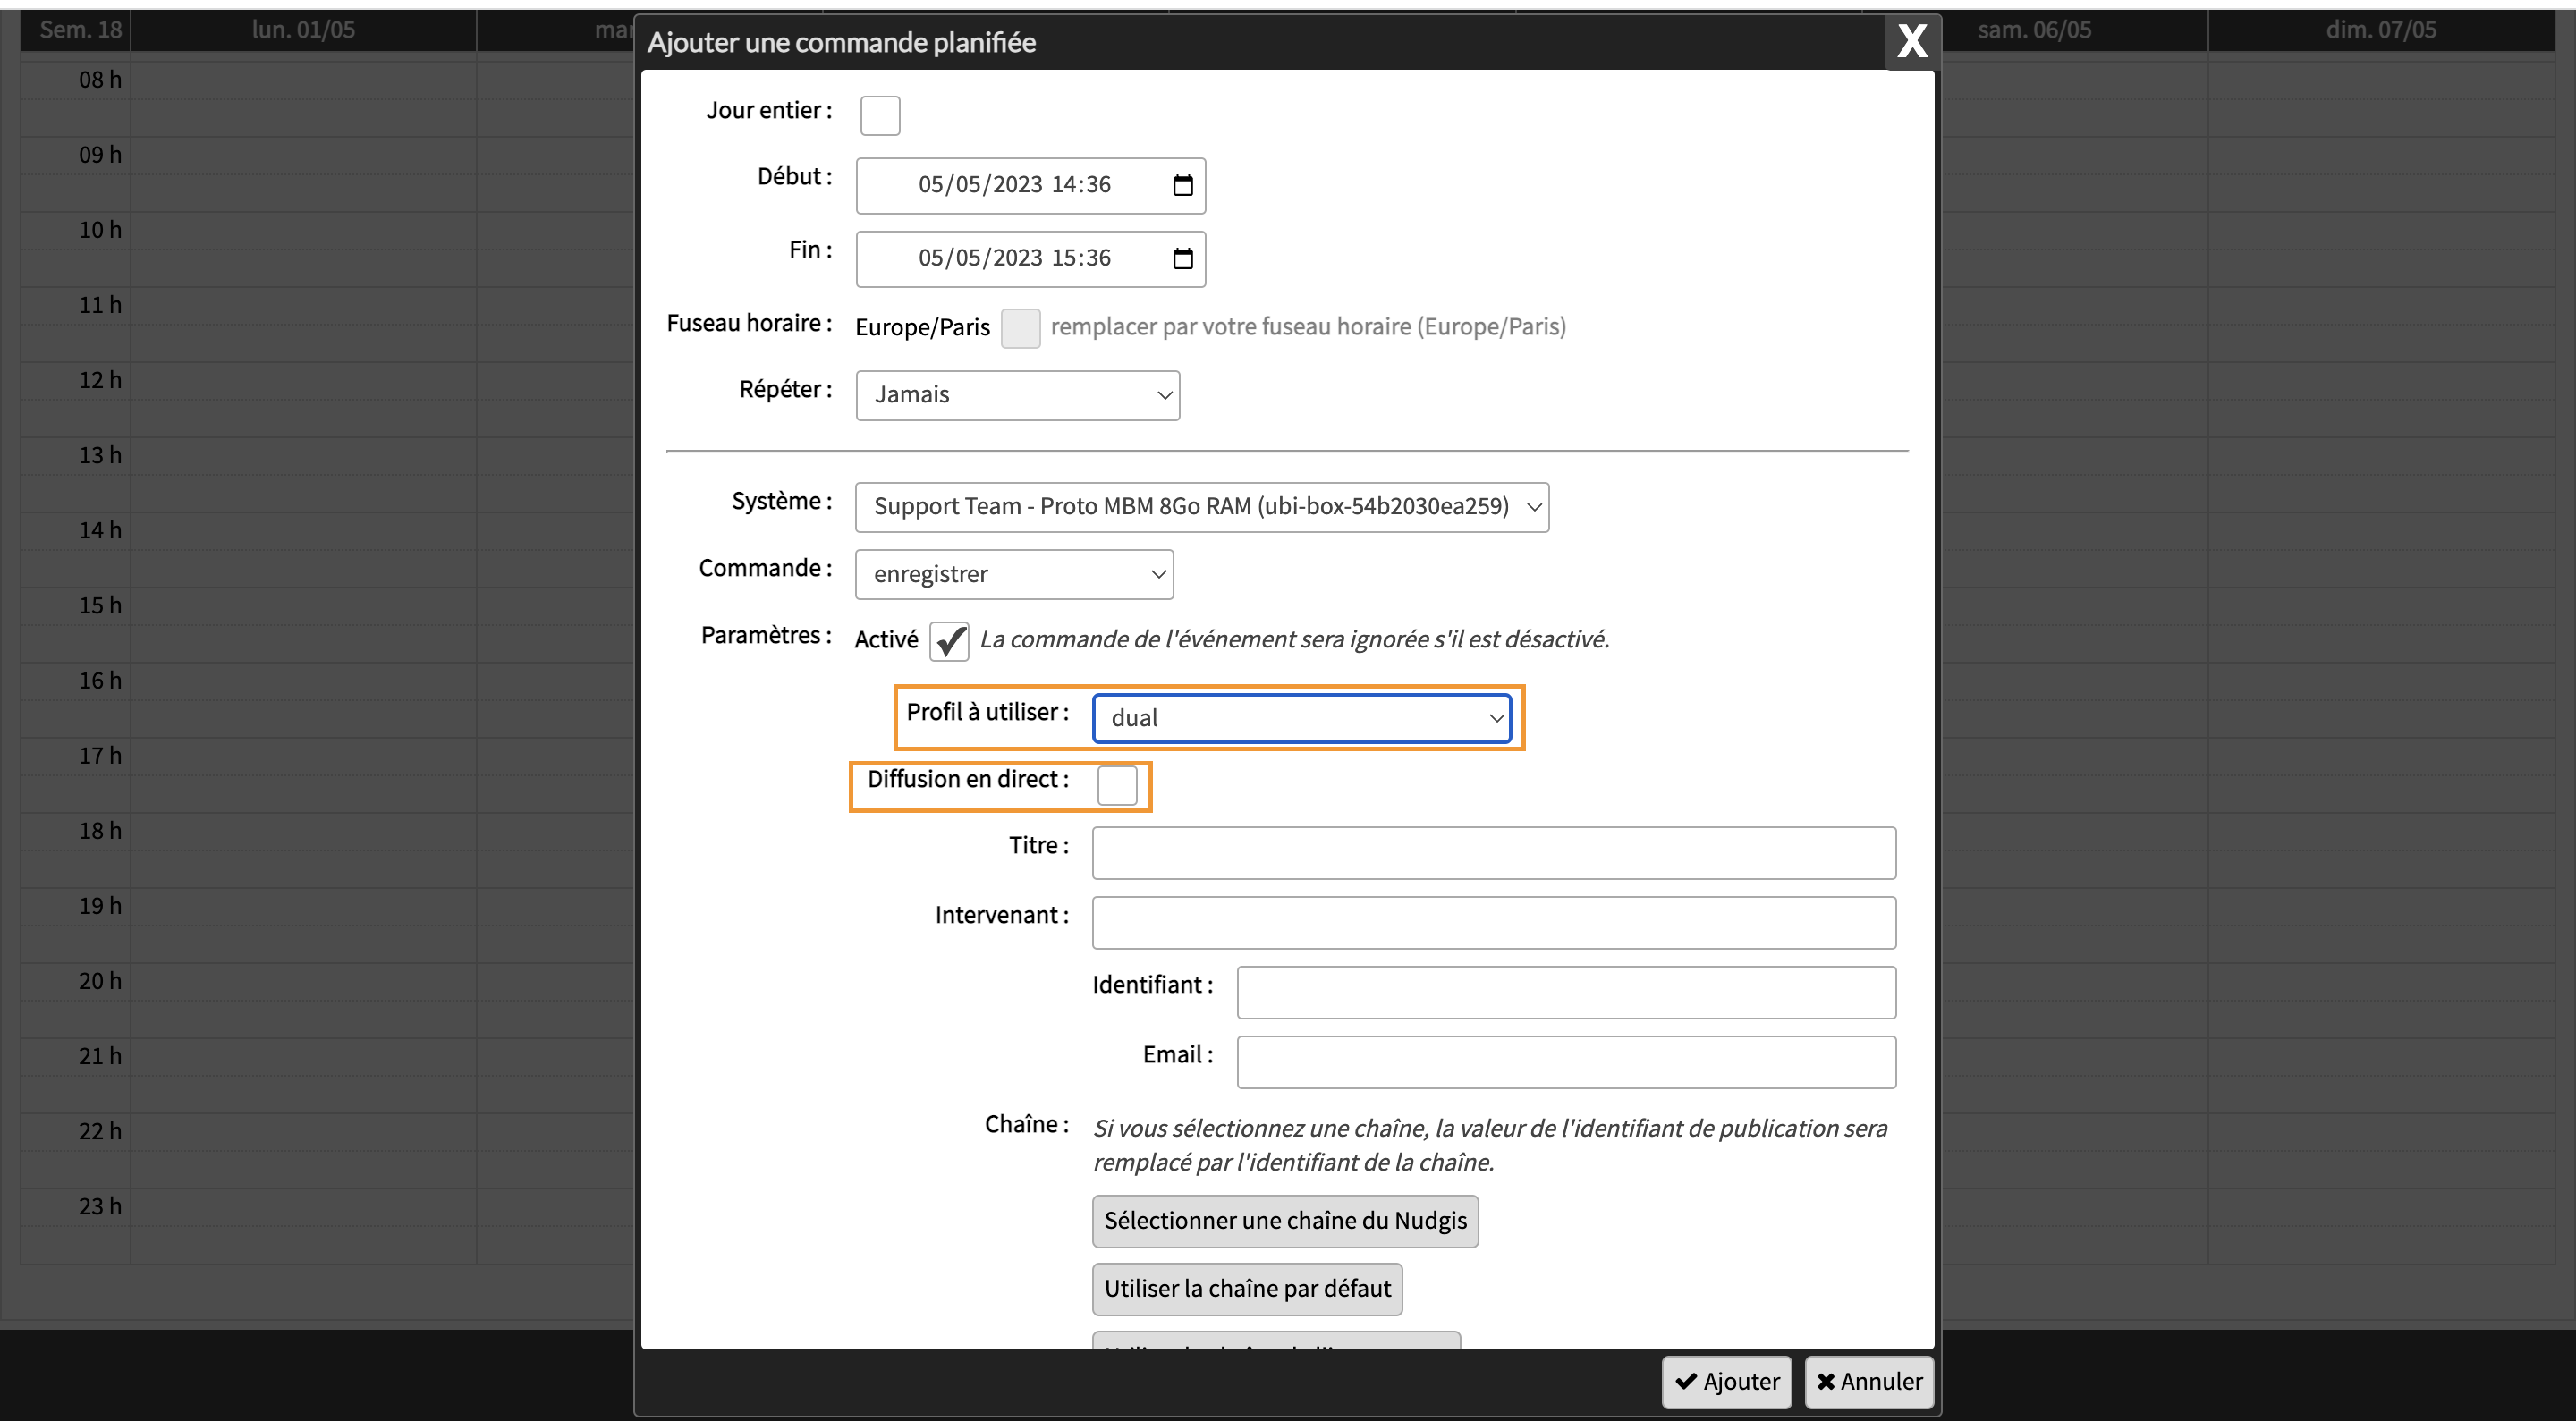Viewport: 2576px width, 1421px height.
Task: Open the Commande dropdown showing enregistrer
Action: [x=1014, y=574]
